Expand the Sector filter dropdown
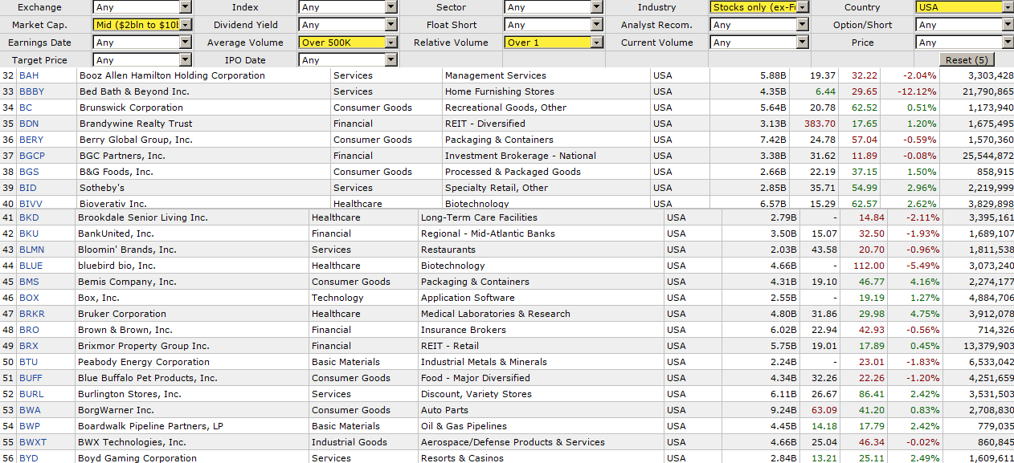Screen dimensions: 1014x463 click(x=553, y=7)
